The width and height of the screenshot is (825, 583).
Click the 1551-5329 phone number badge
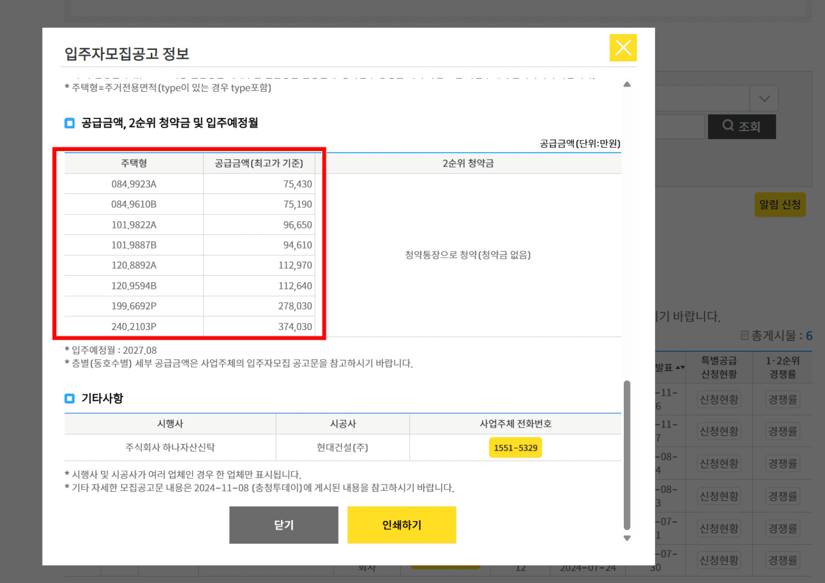(x=515, y=448)
